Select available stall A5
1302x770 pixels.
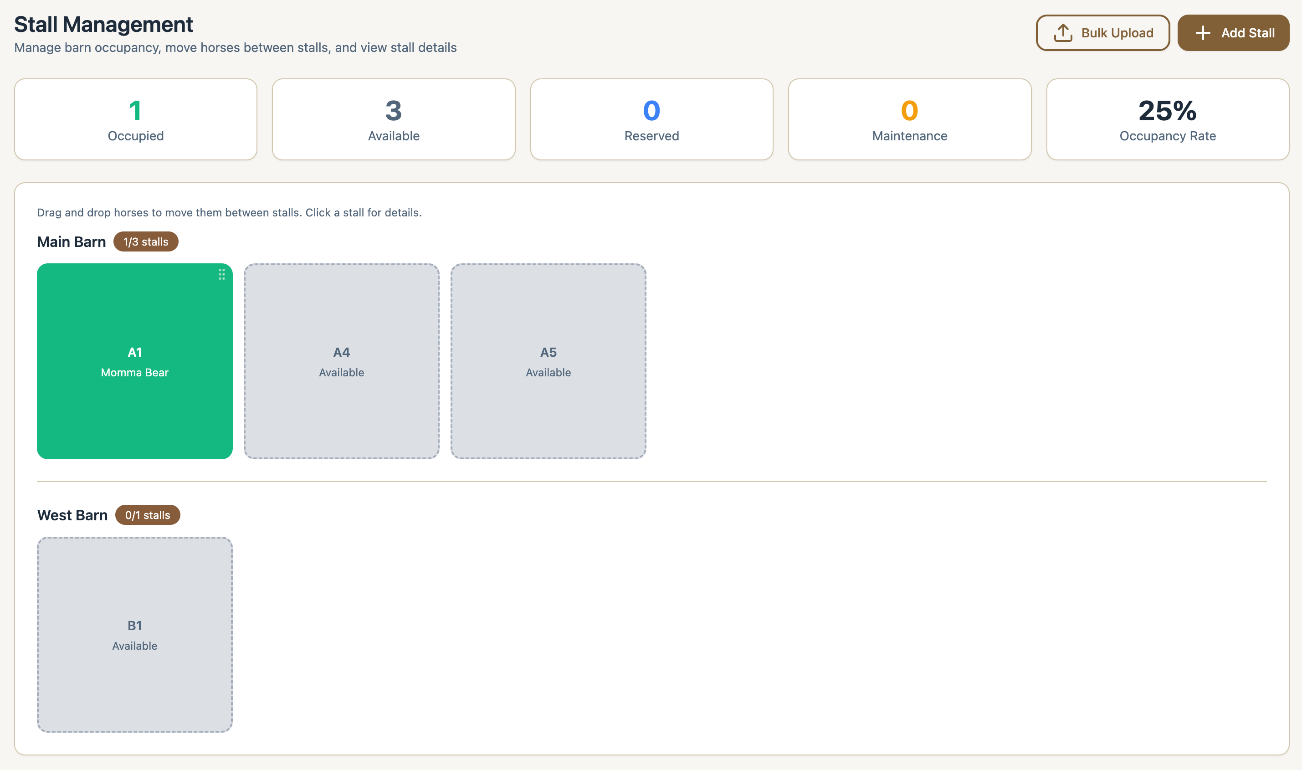click(548, 361)
